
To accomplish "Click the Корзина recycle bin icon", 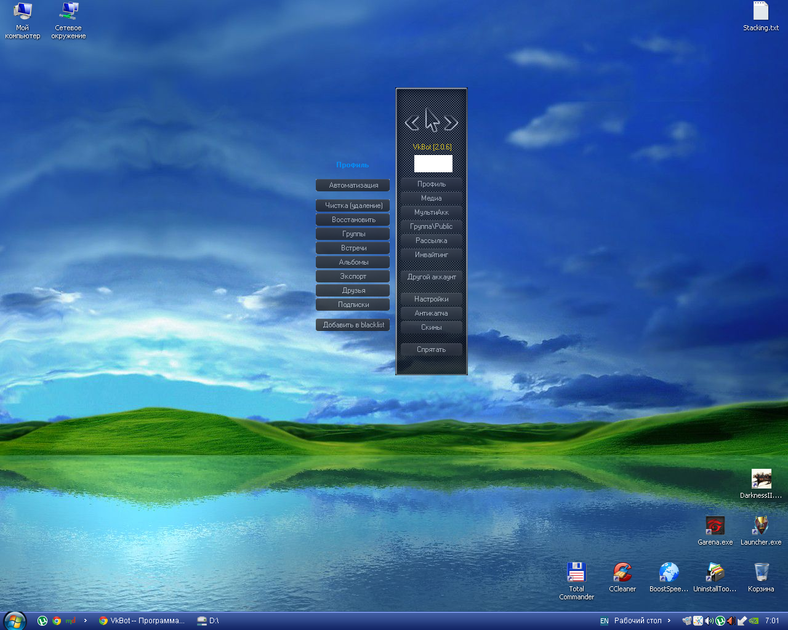I will click(761, 573).
